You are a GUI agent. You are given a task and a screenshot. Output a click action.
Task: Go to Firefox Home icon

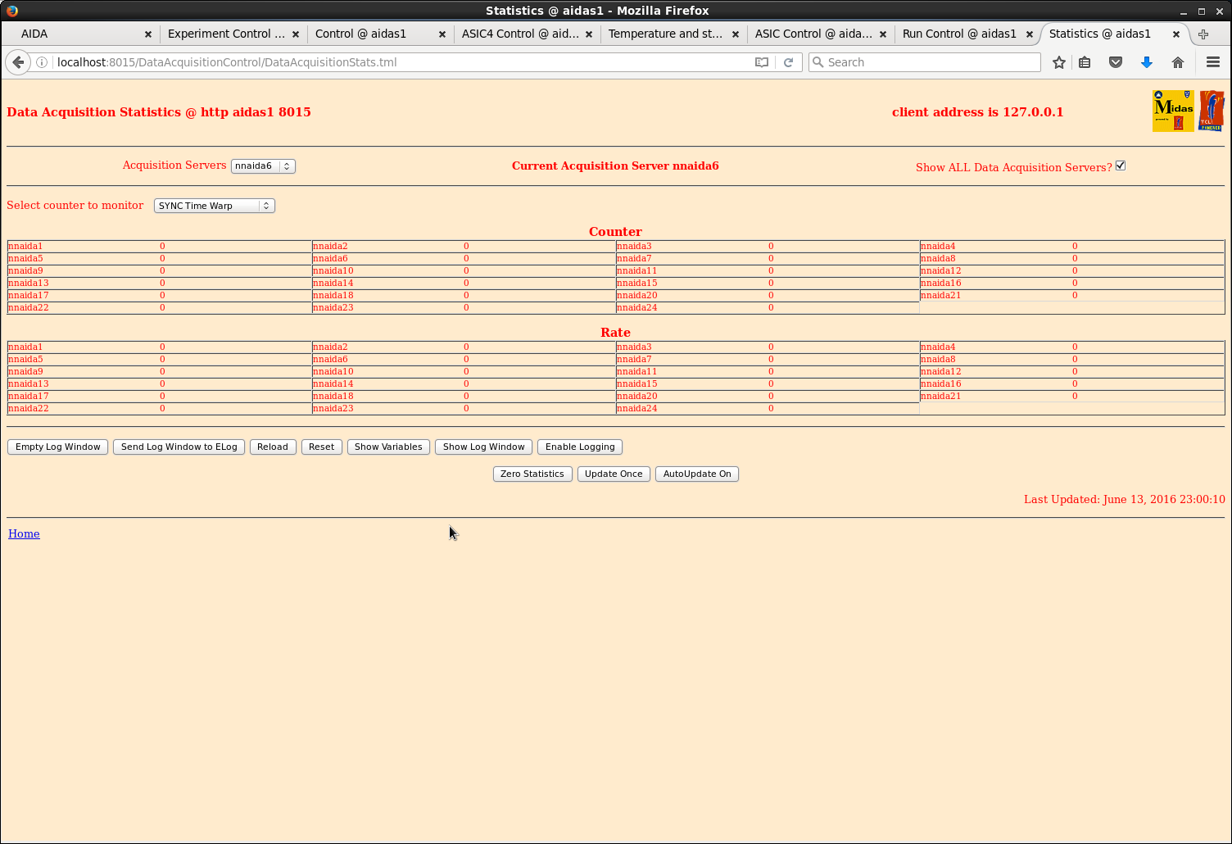[1178, 62]
